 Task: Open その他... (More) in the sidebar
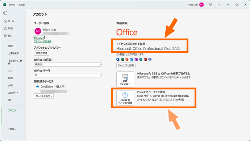(x=12, y=129)
